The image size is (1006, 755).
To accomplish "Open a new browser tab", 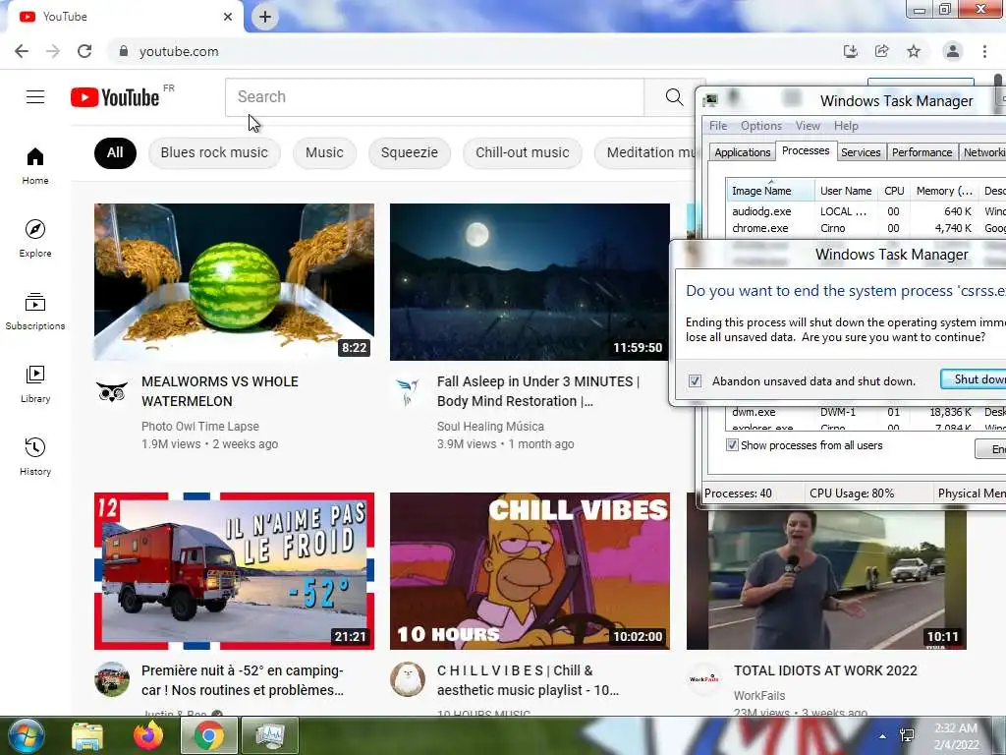I will pyautogui.click(x=265, y=17).
